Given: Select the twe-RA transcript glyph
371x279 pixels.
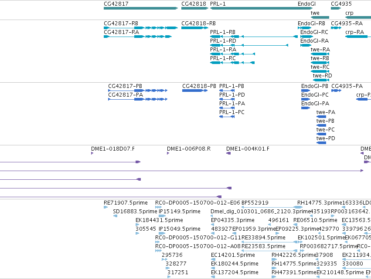Looking at the screenshot, I should pyautogui.click(x=320, y=54).
